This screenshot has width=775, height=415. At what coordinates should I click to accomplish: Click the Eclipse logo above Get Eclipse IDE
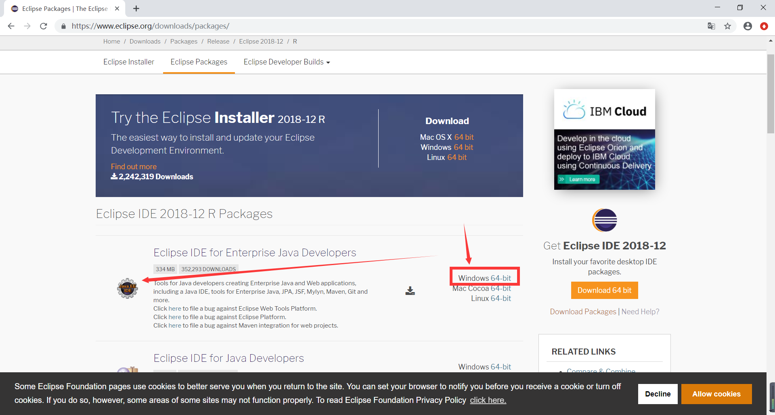(605, 220)
